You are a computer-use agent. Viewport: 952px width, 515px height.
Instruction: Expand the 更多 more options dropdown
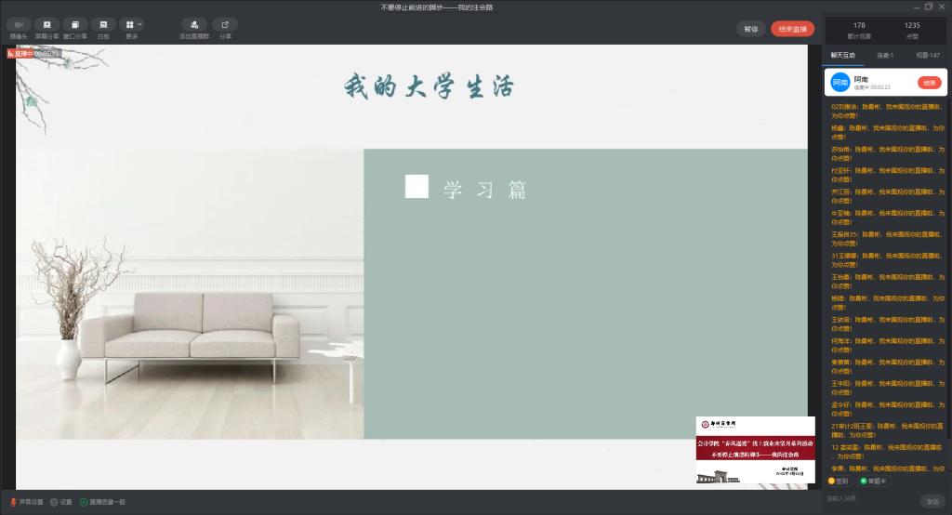tap(133, 25)
